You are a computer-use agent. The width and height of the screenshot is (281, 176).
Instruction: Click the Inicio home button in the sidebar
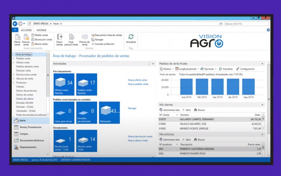click(31, 120)
